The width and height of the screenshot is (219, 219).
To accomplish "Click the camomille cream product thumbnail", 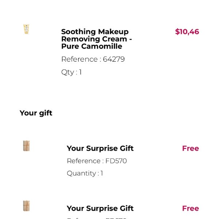I will coord(26,29).
